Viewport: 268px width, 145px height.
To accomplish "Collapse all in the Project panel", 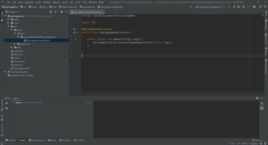I will click(55, 12).
